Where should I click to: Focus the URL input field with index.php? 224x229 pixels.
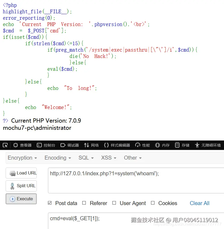click(x=136, y=181)
